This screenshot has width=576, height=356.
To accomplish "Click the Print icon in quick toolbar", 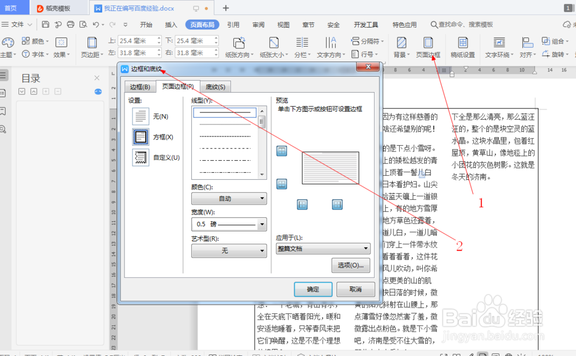I will coord(70,24).
